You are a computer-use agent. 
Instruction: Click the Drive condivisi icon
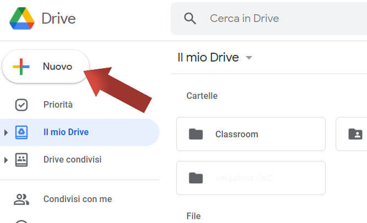pyautogui.click(x=21, y=160)
